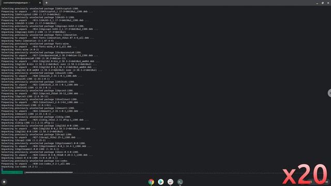Click the green progress percentage indicator
This screenshot has height=186, width=331.
pos(12,172)
